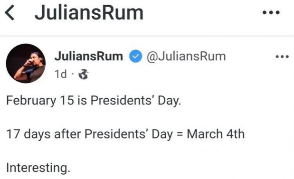Tap the line starting with February 15

coord(94,101)
